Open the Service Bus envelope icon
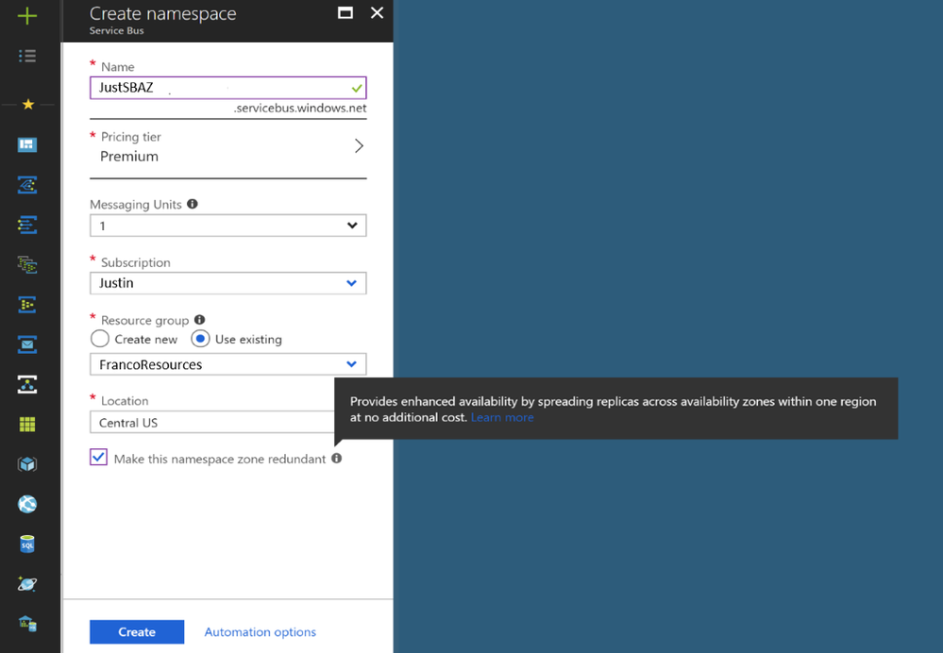 coord(27,344)
